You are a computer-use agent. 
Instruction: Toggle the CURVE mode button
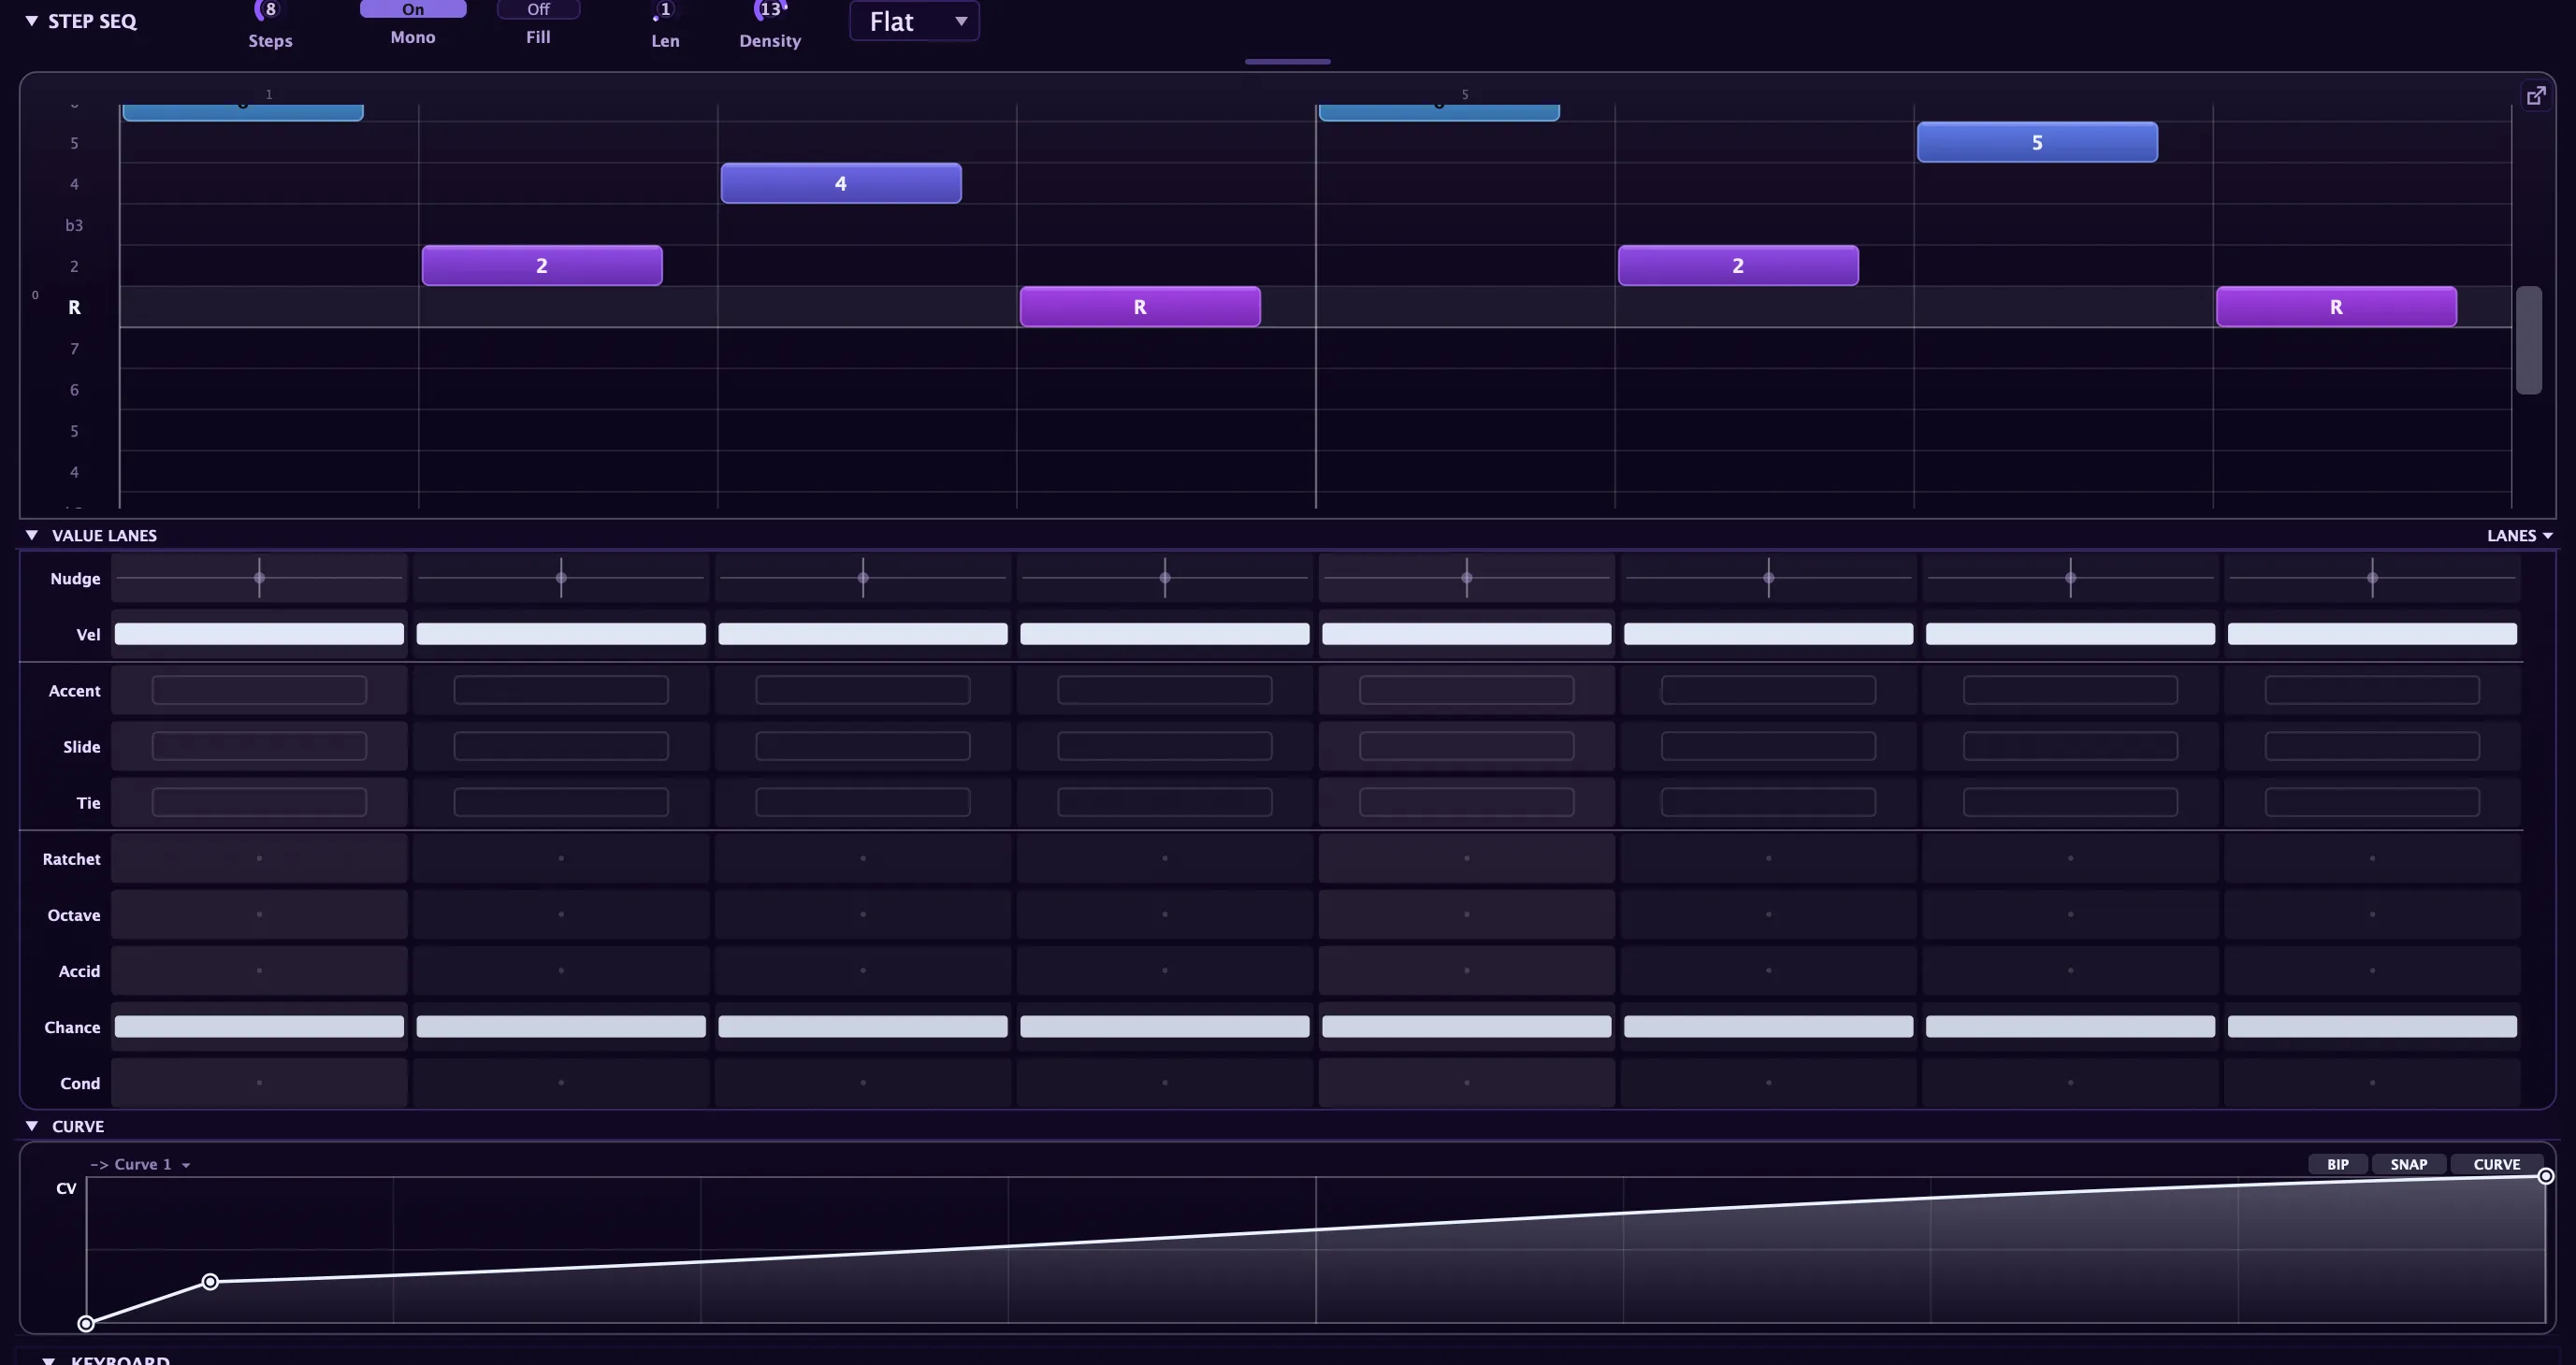2496,1165
